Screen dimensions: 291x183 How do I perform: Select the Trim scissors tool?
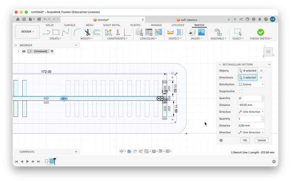[87, 32]
